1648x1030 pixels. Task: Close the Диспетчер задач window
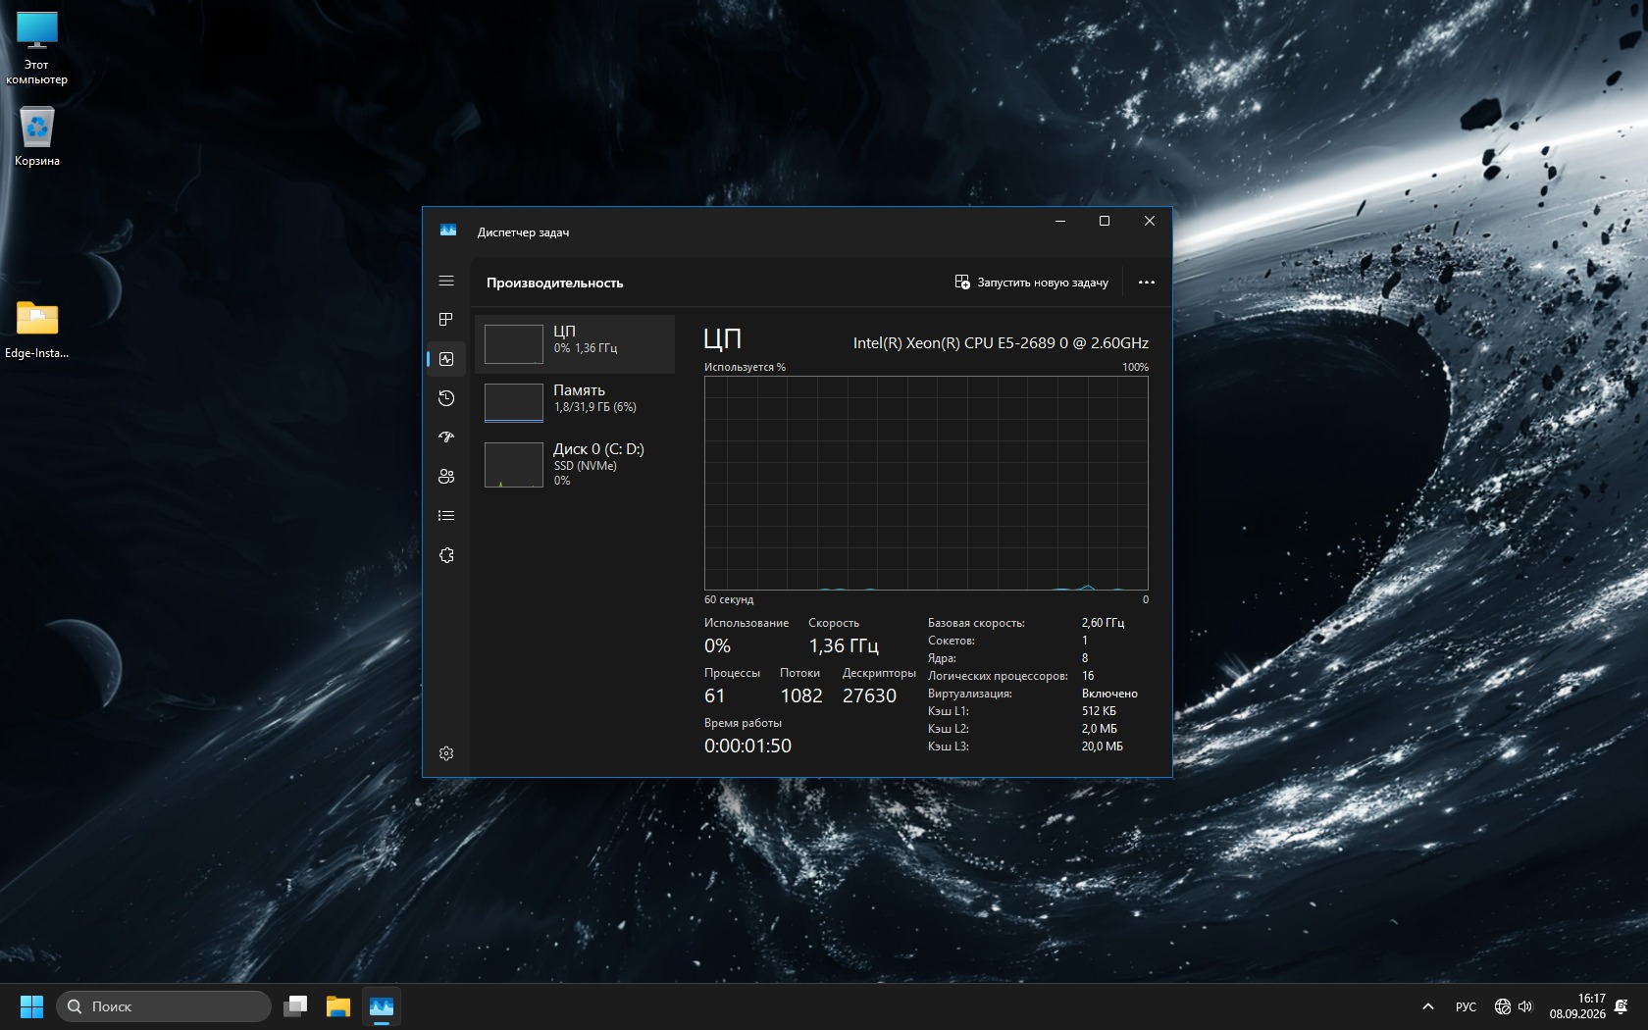tap(1150, 221)
